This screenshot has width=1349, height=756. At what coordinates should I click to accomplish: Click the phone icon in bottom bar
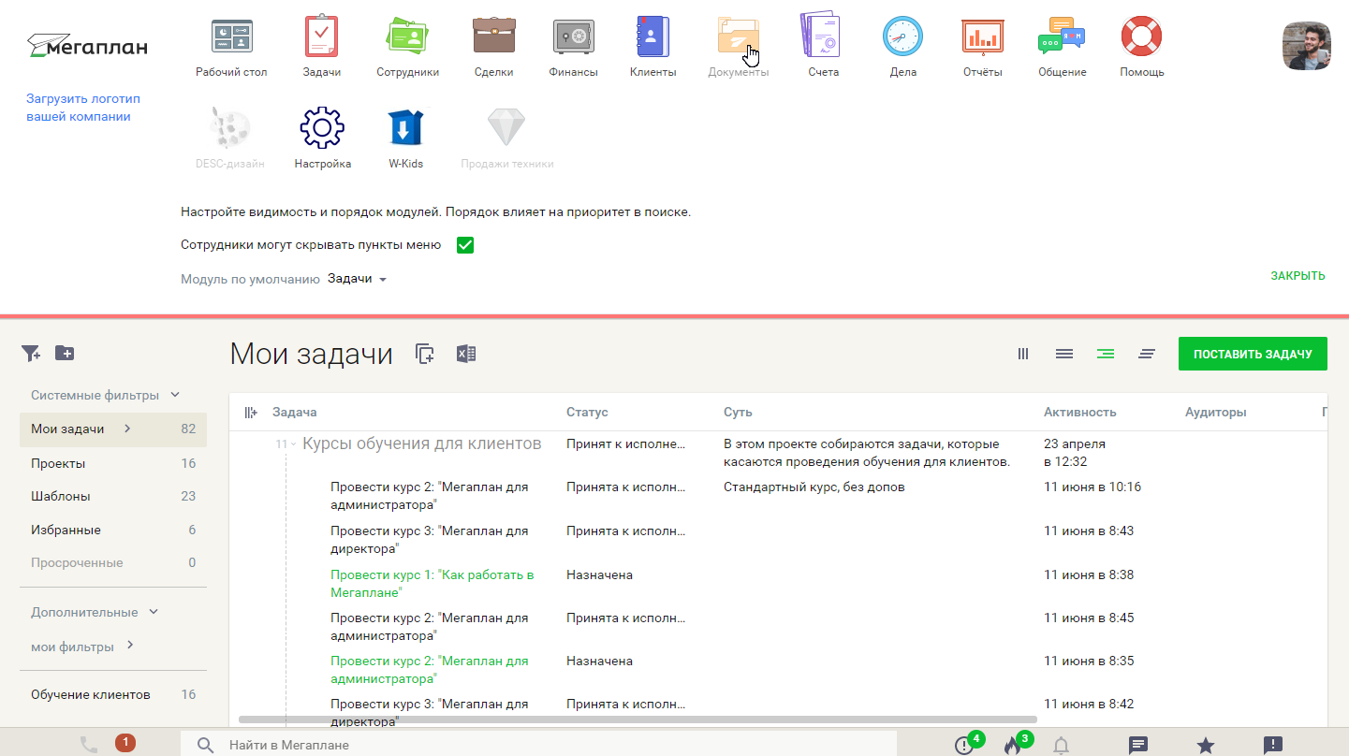tap(89, 745)
